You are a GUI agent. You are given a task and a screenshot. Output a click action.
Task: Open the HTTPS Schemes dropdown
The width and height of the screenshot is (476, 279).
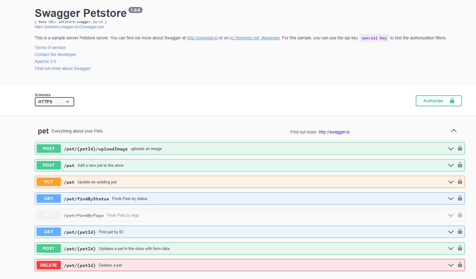(x=55, y=102)
